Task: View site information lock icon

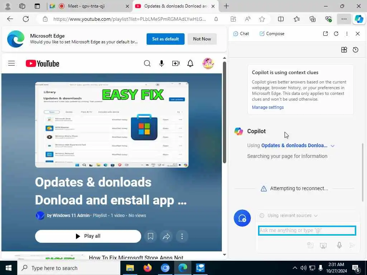Action: click(45, 19)
